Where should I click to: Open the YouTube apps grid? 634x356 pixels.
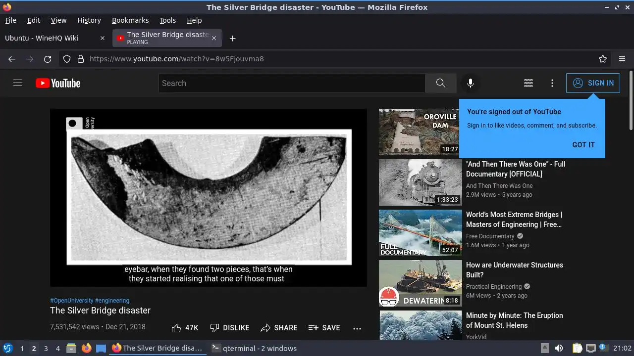[x=528, y=83]
